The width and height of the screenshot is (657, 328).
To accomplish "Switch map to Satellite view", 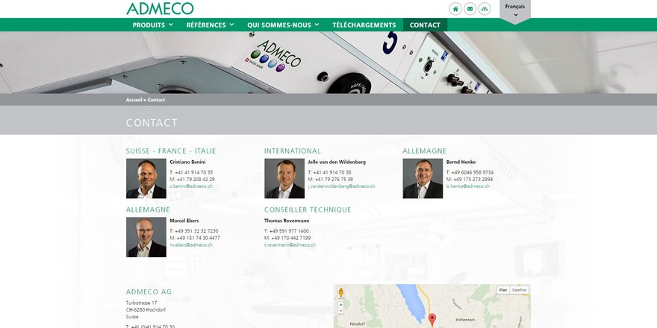I will pyautogui.click(x=519, y=290).
